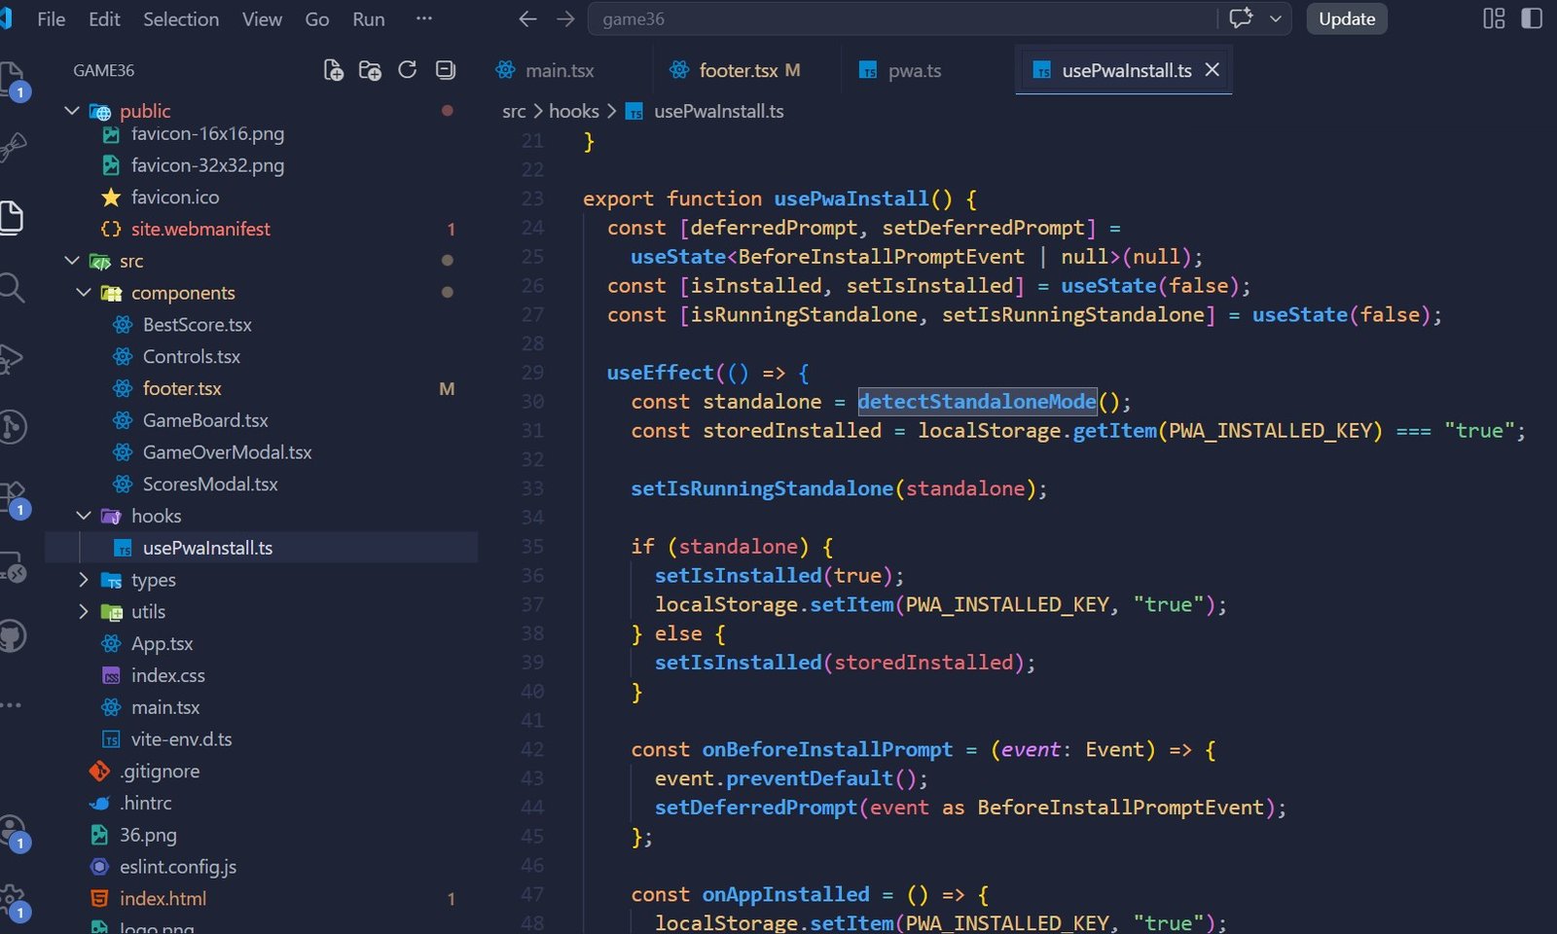Screen dimensions: 1557x934
Task: Click the src breadcrumb
Action: tap(514, 111)
